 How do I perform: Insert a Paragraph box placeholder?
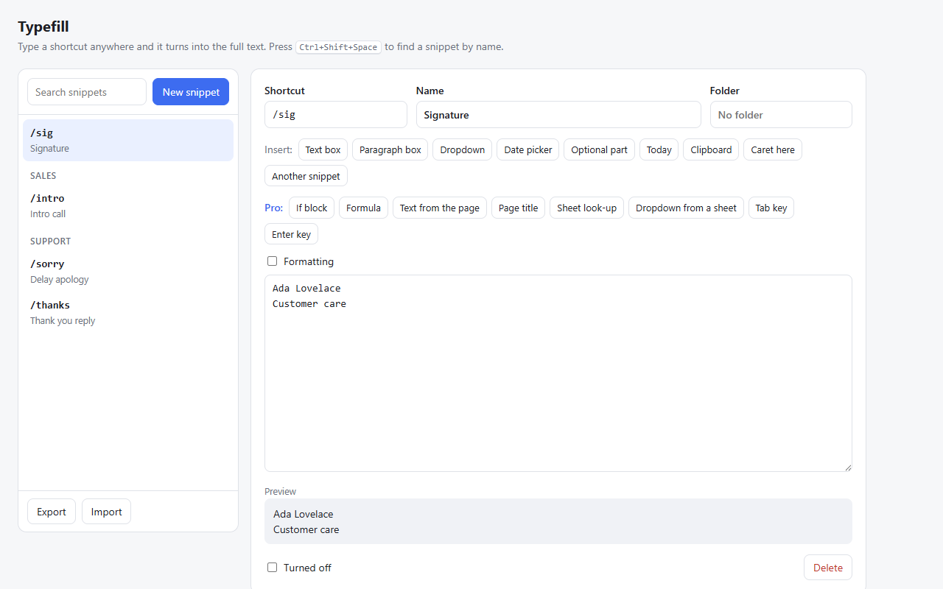(390, 149)
